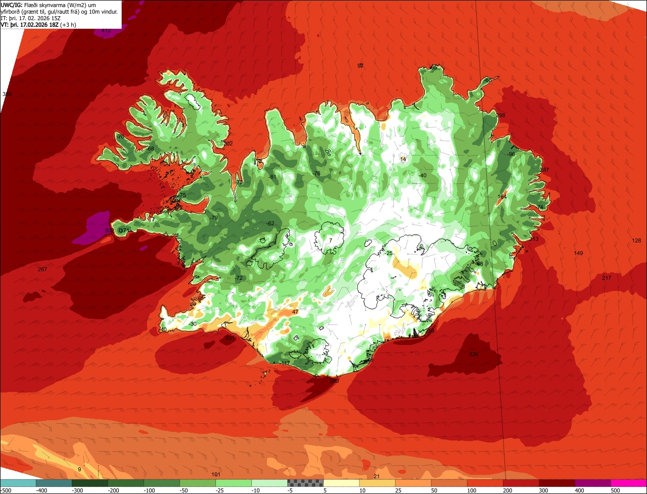Screen dimensions: 647x494
Task: Select the purple swatch between 400 and 500
Action: point(592,483)
